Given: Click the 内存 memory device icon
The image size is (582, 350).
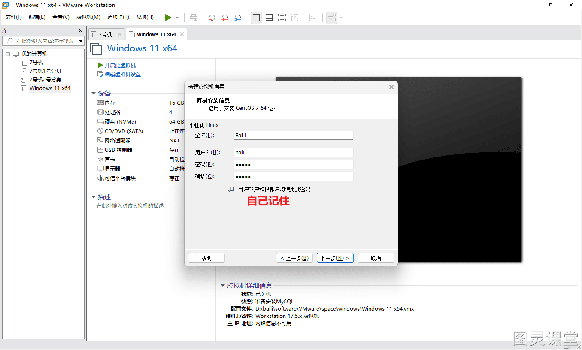Looking at the screenshot, I should click(x=100, y=103).
